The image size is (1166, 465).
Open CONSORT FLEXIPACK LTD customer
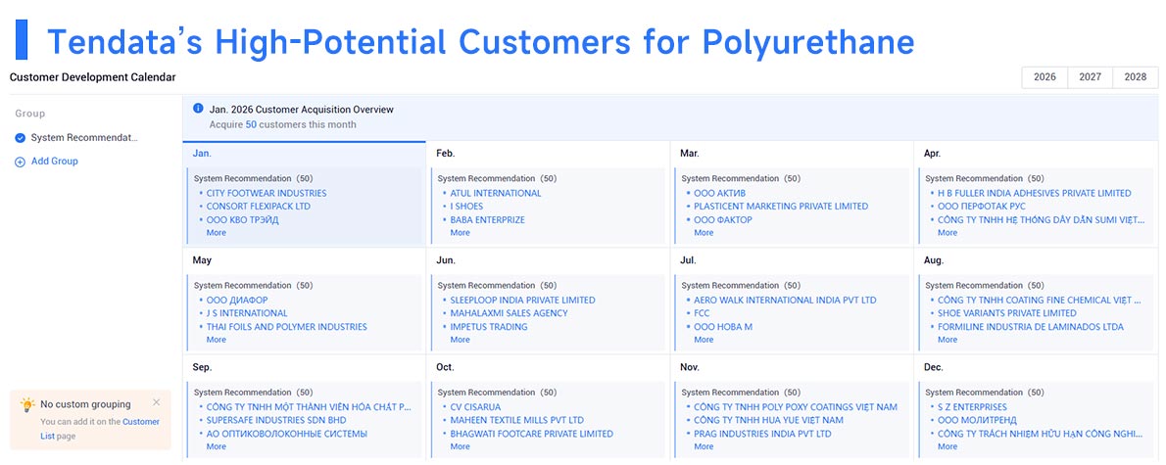(259, 207)
